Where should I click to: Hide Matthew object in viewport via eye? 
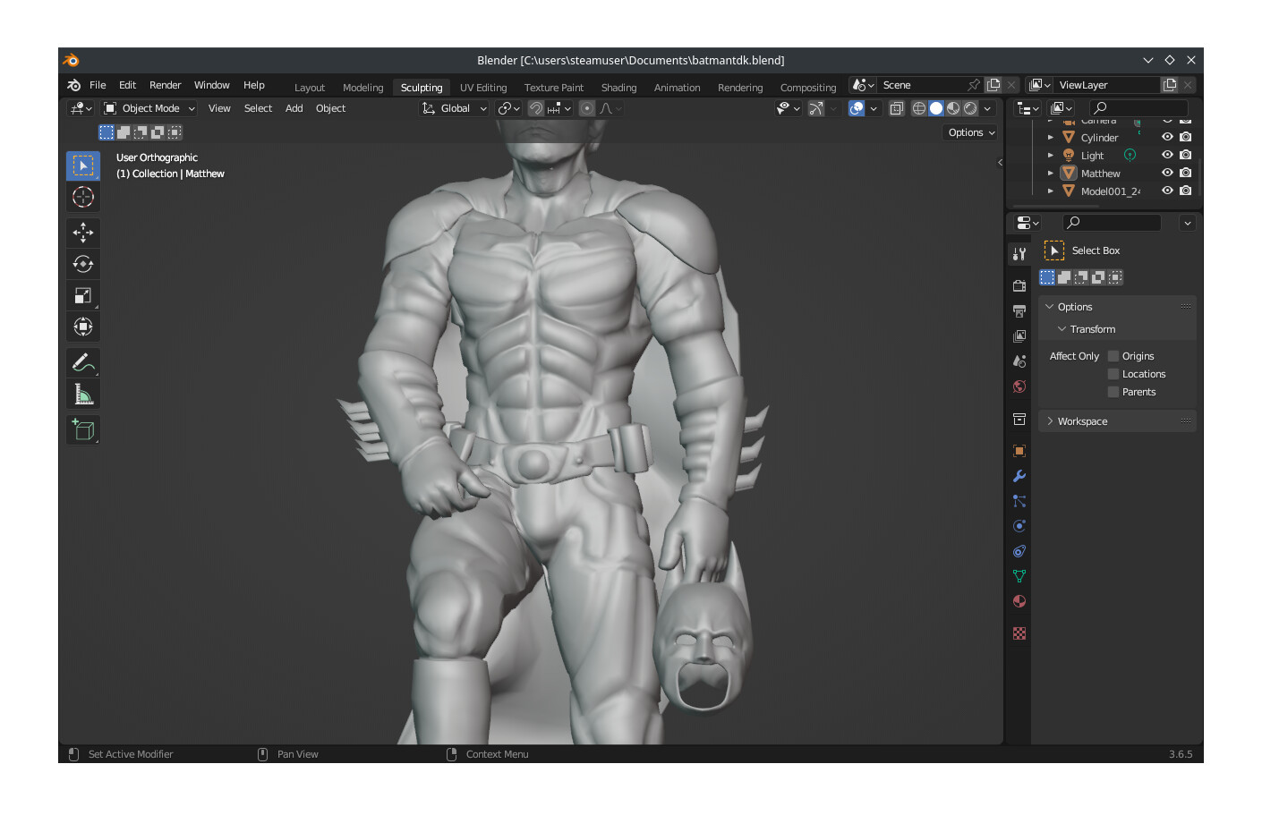click(x=1167, y=173)
